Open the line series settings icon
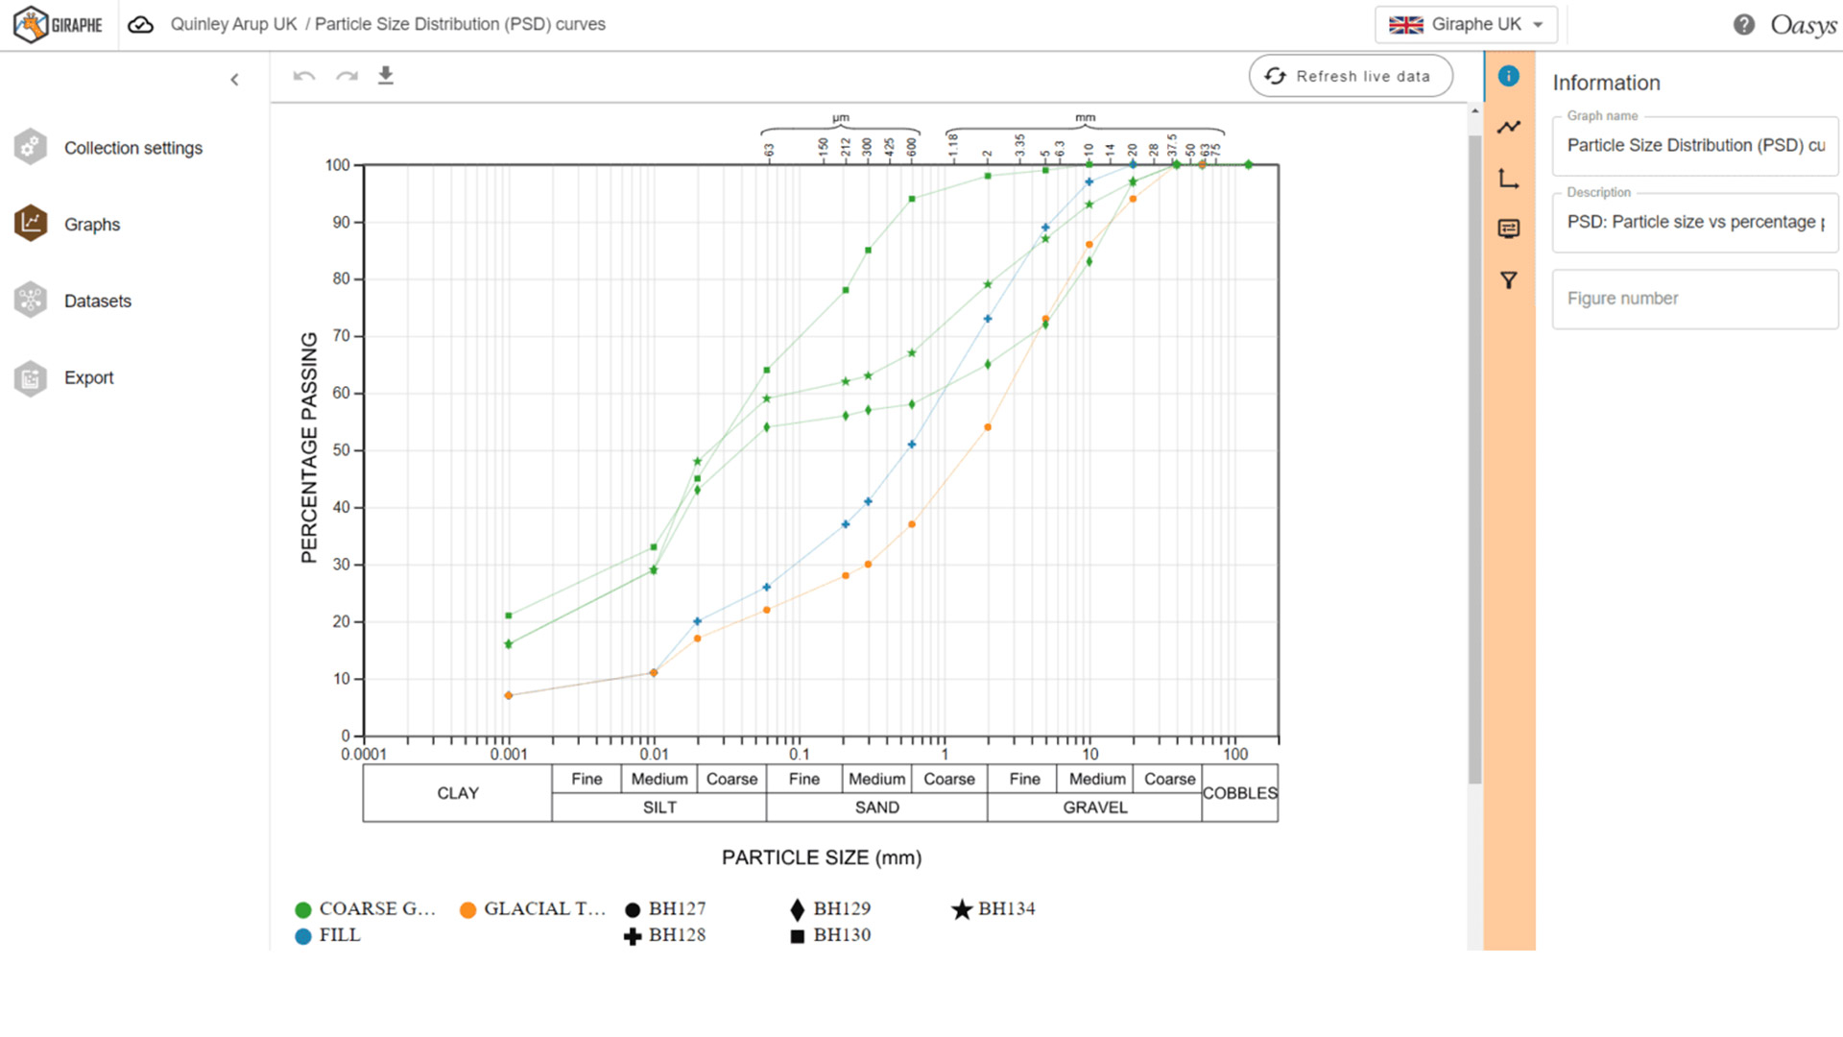Screen dimensions: 1843x1037 [x=1508, y=127]
